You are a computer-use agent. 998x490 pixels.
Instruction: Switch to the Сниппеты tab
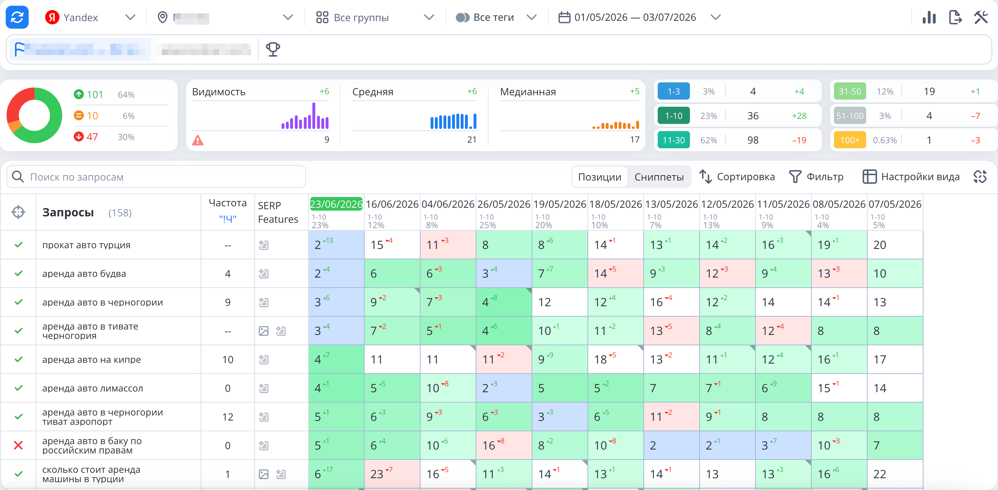click(x=659, y=177)
